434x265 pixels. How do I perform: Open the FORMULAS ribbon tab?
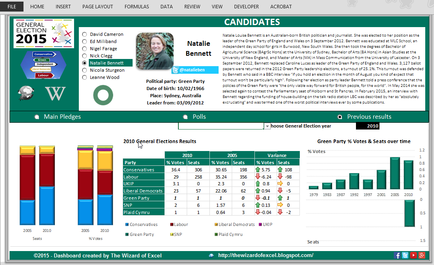pos(137,6)
